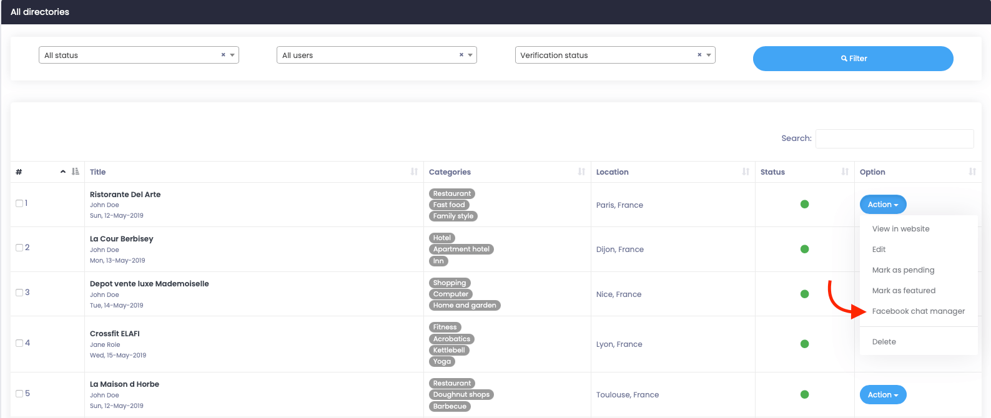
Task: Open the Verification status dropdown
Action: pos(615,55)
